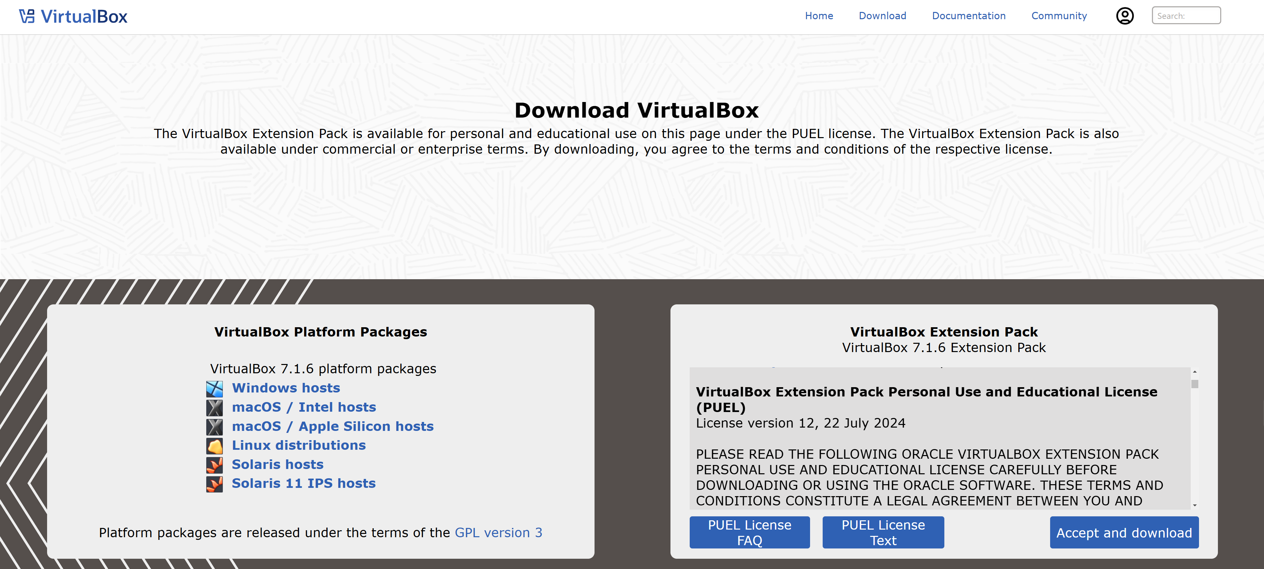This screenshot has width=1264, height=569.
Task: Click the macOS Intel hosts icon
Action: click(215, 408)
